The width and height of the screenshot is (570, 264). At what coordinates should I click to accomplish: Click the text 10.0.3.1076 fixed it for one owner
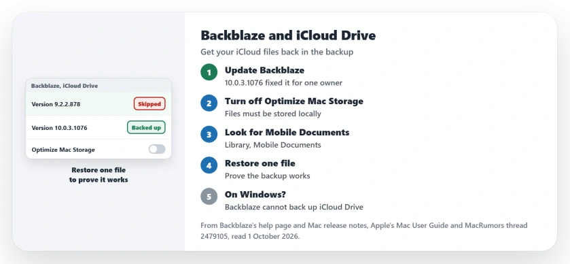[283, 82]
